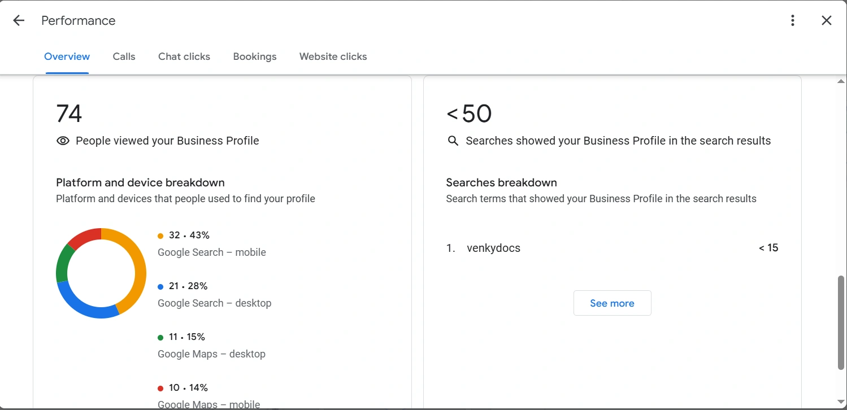
Task: Click the blue donut chart segment
Action: 85,307
